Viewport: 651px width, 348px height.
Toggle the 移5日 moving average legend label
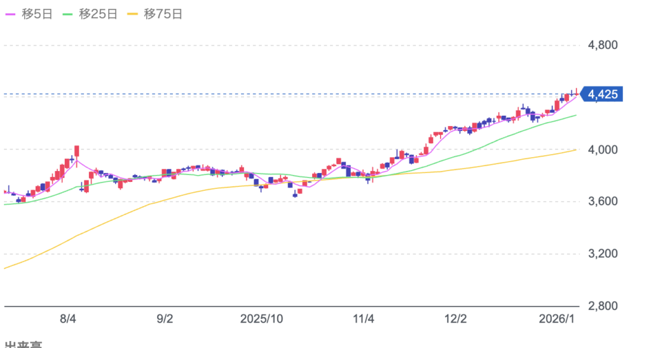[x=38, y=14]
